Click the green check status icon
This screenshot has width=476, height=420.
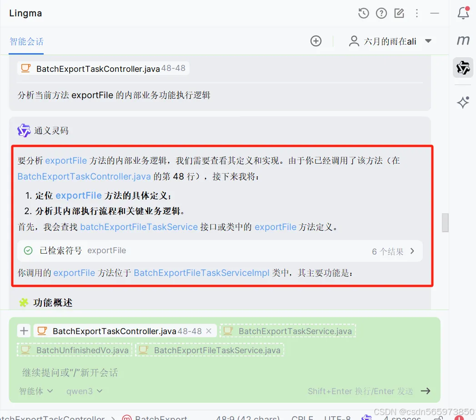28,250
